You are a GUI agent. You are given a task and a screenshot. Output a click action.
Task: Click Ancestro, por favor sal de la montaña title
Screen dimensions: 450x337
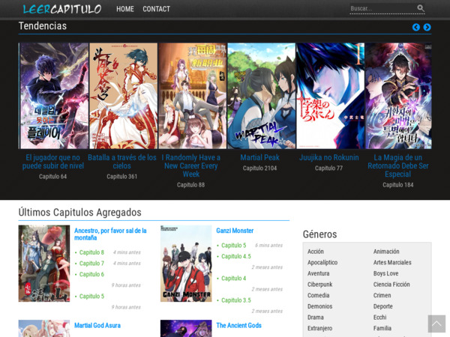110,234
